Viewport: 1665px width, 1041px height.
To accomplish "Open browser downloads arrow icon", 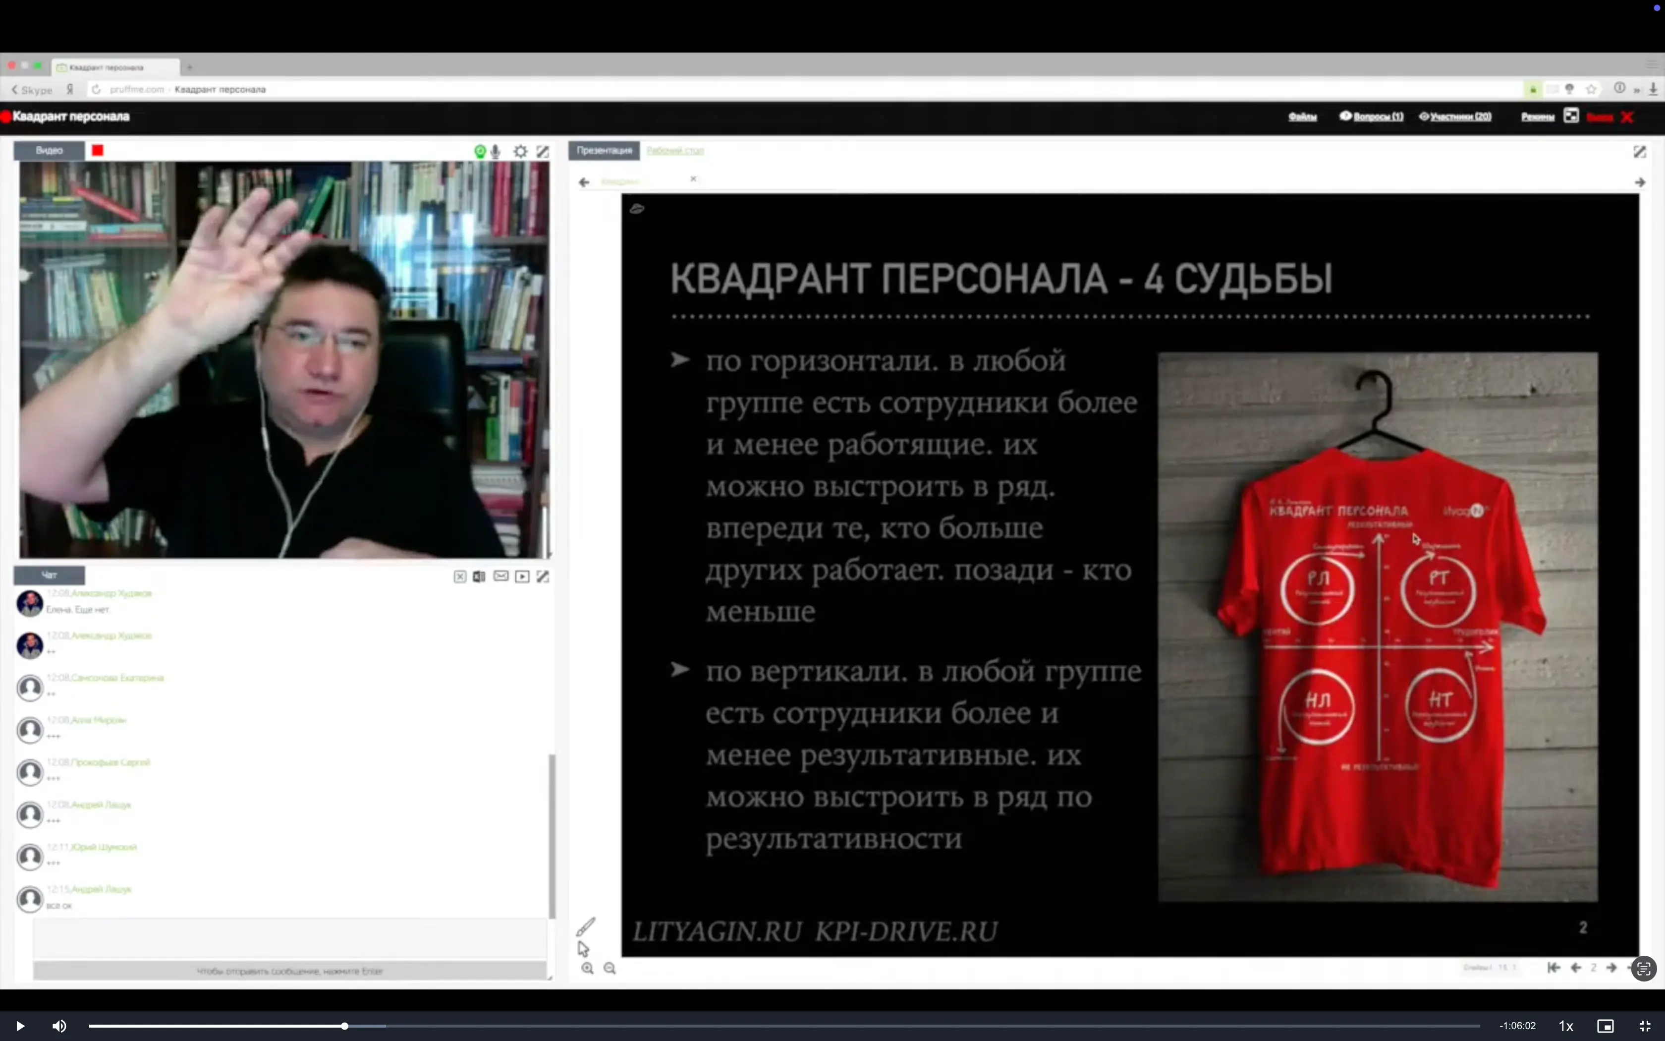I will pos(1653,89).
